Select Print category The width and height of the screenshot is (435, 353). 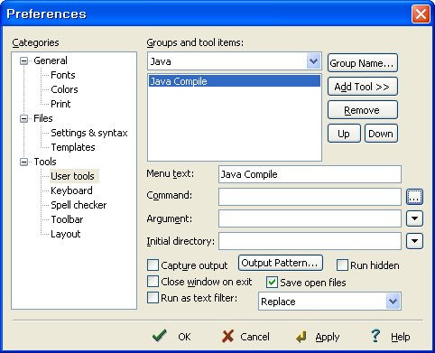pyautogui.click(x=60, y=104)
